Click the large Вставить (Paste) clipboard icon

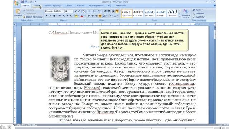[x=18, y=11]
